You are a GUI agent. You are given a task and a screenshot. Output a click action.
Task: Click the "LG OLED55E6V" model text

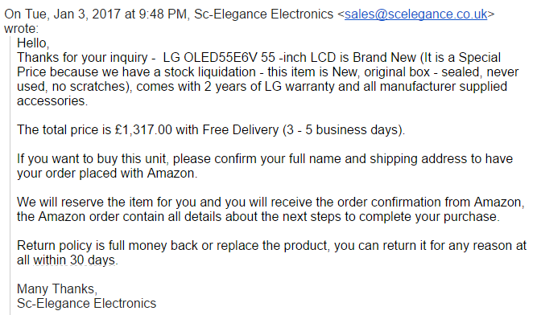210,58
